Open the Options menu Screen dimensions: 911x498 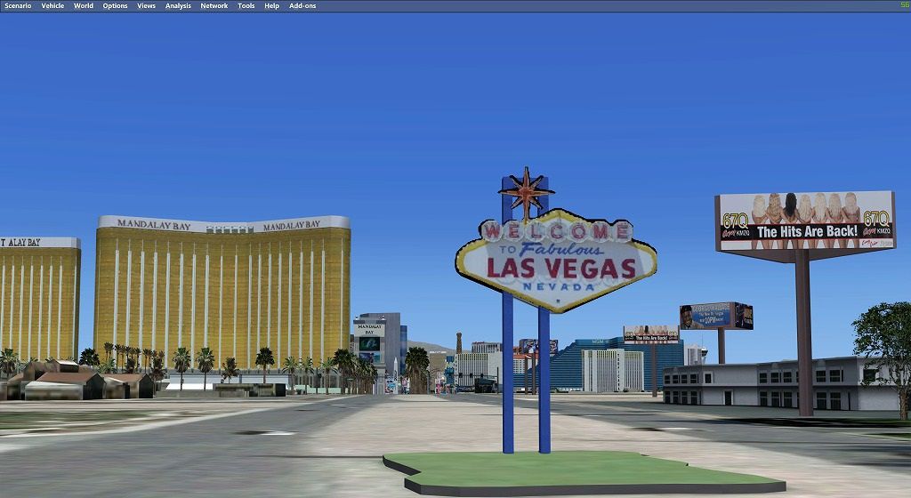(x=115, y=6)
